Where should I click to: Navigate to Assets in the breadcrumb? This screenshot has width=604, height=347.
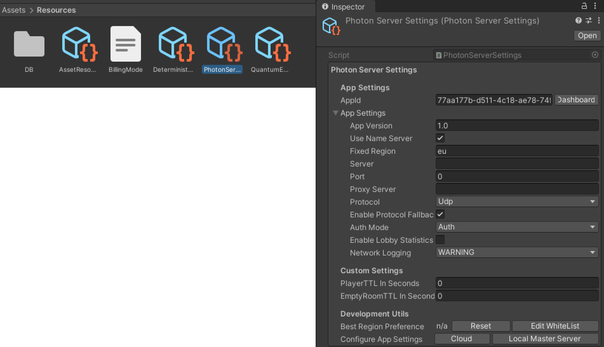coord(14,10)
